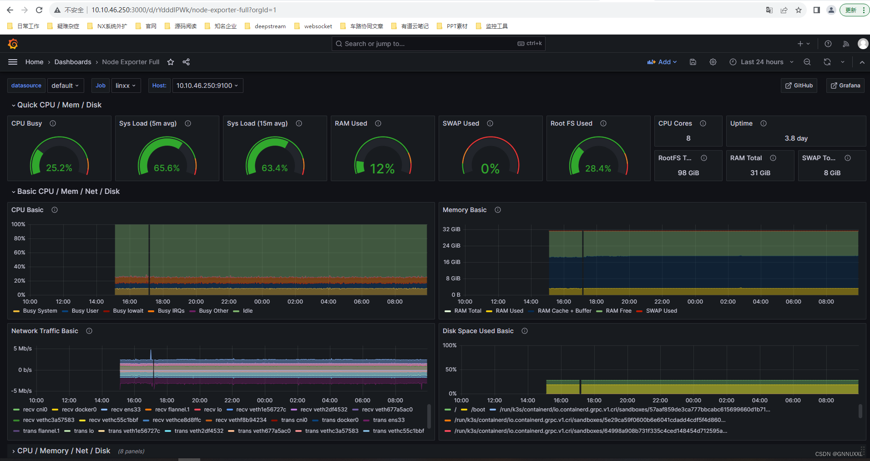Show info icon for Root FS Used panel

tap(603, 123)
